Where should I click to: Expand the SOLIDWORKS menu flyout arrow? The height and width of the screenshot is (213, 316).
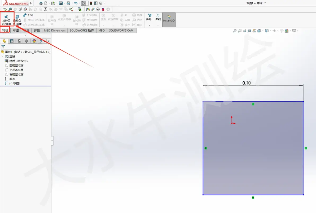pos(31,3)
